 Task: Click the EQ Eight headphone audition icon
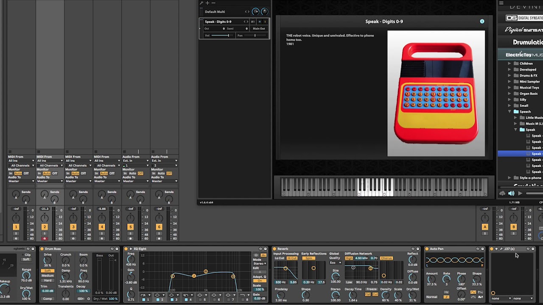(256, 255)
